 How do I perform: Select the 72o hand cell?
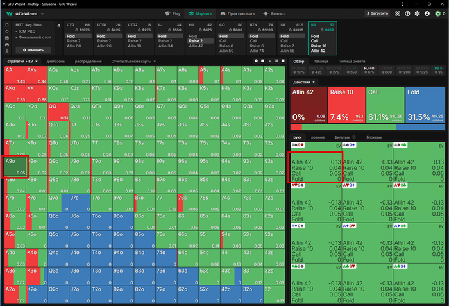coord(166,294)
